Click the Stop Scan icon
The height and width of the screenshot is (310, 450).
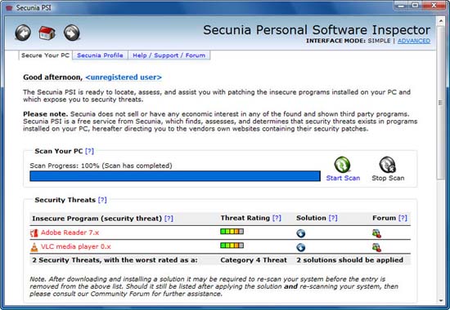[x=388, y=165]
